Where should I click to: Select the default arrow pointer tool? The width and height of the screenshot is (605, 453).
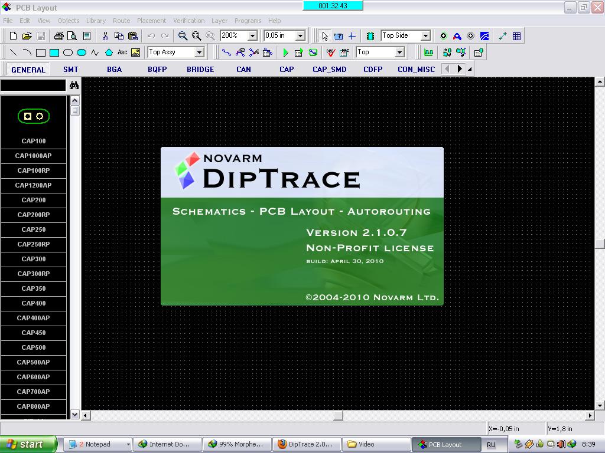coord(325,36)
